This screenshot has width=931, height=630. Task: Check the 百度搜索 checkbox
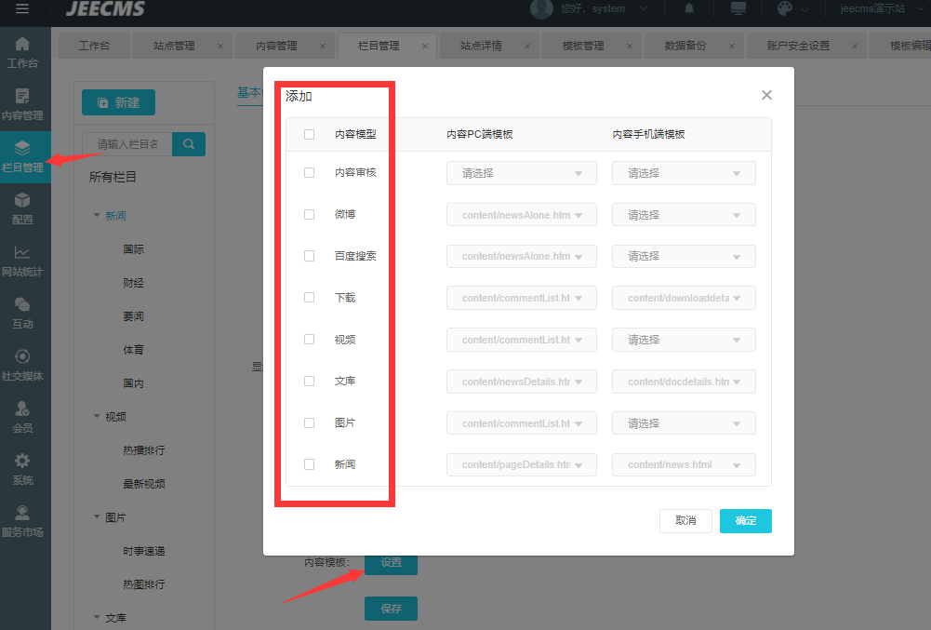(x=310, y=256)
